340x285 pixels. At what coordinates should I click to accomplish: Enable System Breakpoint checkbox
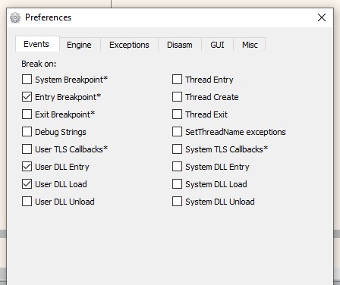[27, 80]
